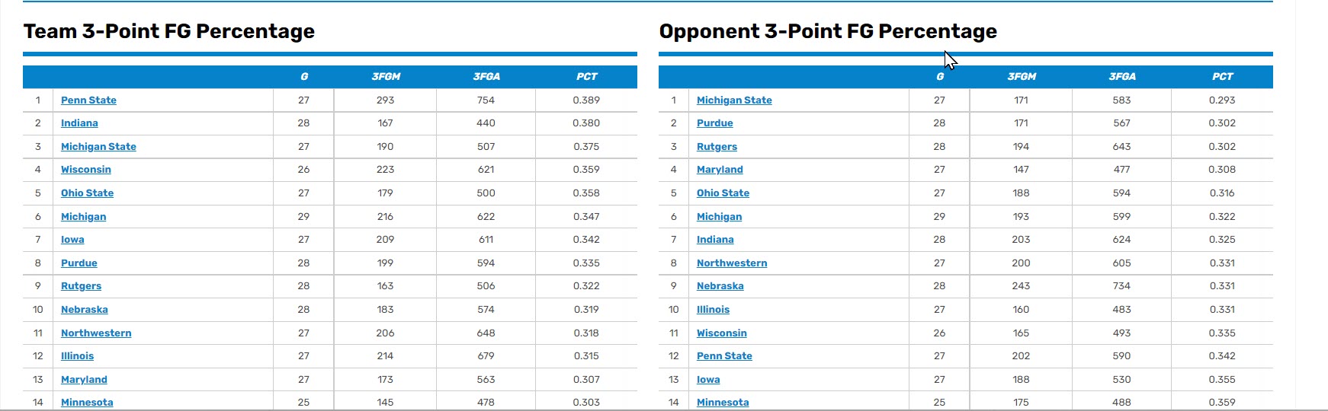The image size is (1328, 411).
Task: Click the PCT column header in the team table
Action: (x=586, y=77)
